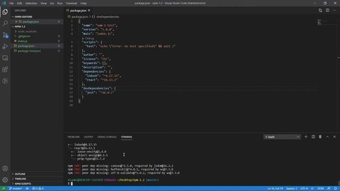340x191 pixels.
Task: Click the Open Changes icon in editor toolbar
Action: (x=320, y=11)
